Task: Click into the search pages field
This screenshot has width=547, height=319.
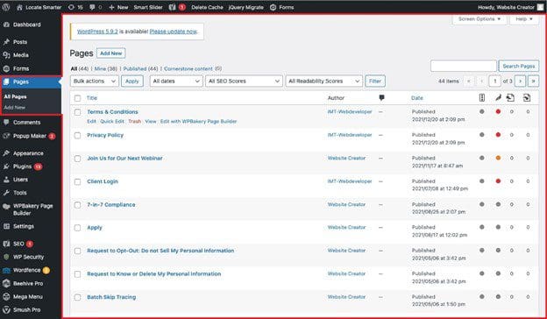Action: (463, 66)
